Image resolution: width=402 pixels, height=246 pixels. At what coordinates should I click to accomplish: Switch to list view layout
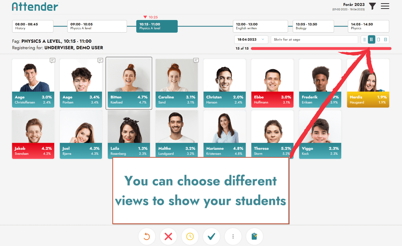(x=364, y=39)
